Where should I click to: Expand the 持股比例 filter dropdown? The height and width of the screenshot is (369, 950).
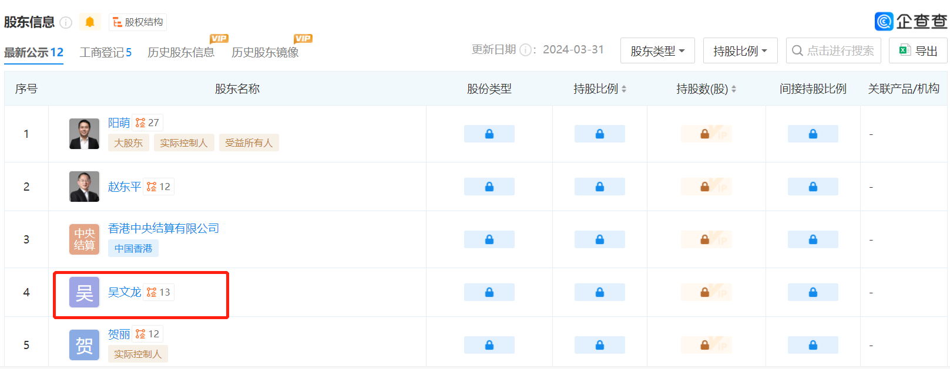pos(740,51)
